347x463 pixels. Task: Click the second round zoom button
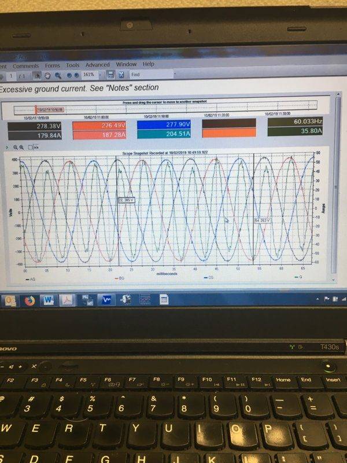pyautogui.click(x=76, y=75)
